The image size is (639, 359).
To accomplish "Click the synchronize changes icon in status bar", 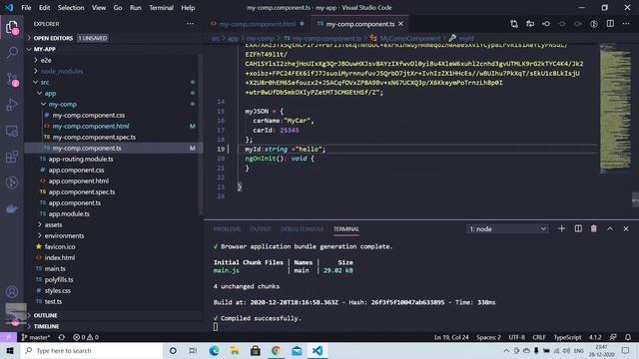I will 62,337.
